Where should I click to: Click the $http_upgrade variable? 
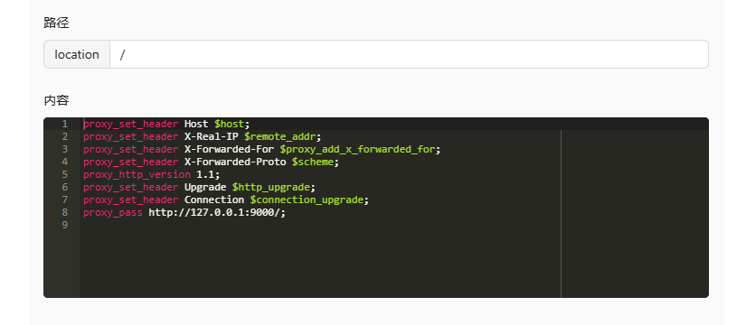270,187
